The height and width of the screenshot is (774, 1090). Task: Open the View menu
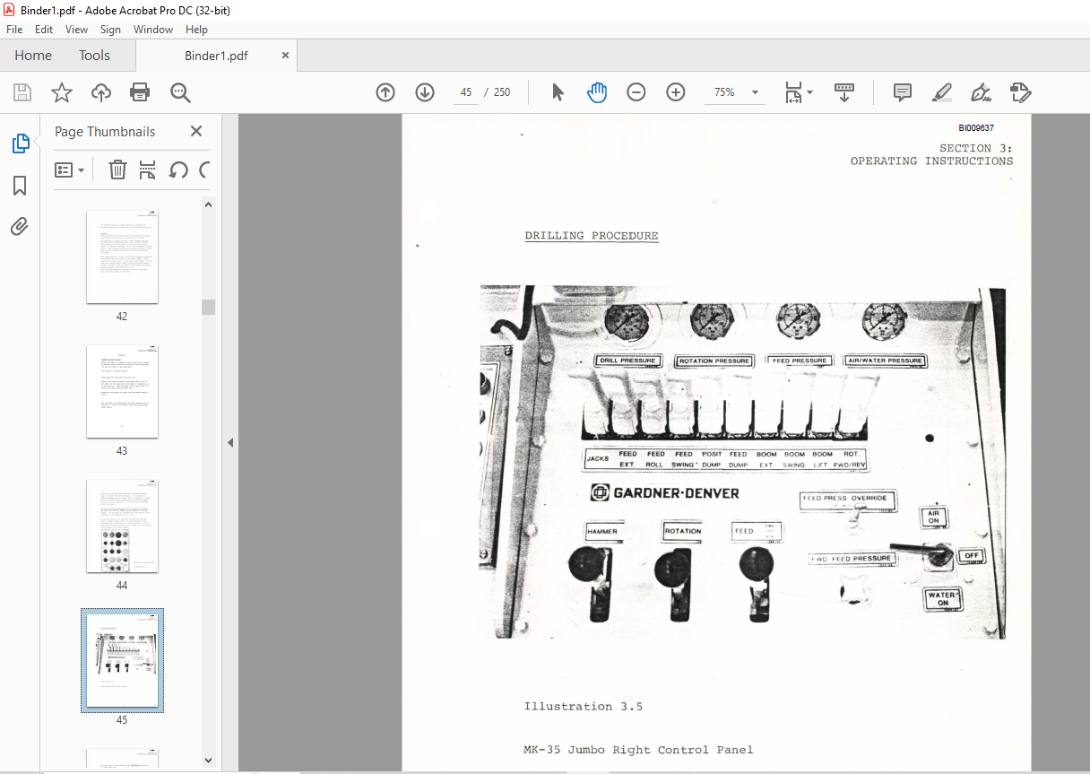coord(76,30)
